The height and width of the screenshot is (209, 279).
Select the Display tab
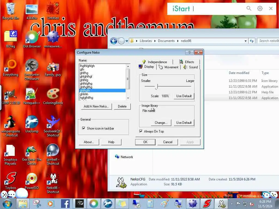[x=146, y=67]
